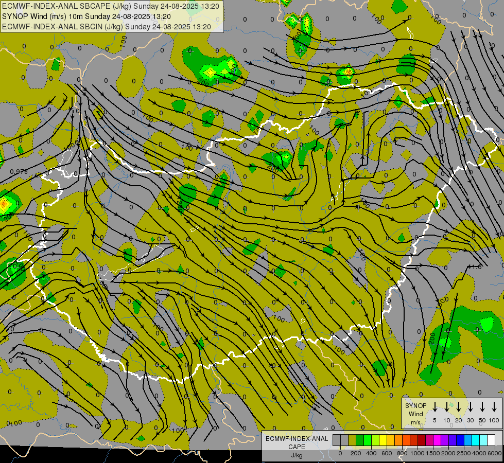Click the '30' label in the wind legend

[x=470, y=420]
